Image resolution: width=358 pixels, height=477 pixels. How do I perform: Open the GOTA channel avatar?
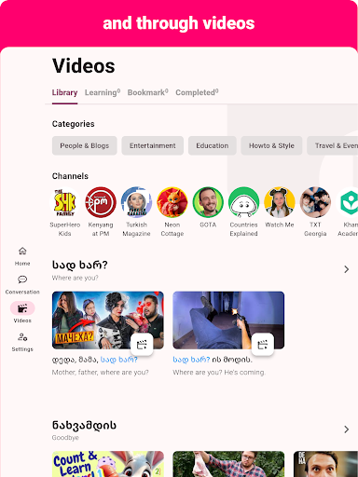click(208, 202)
